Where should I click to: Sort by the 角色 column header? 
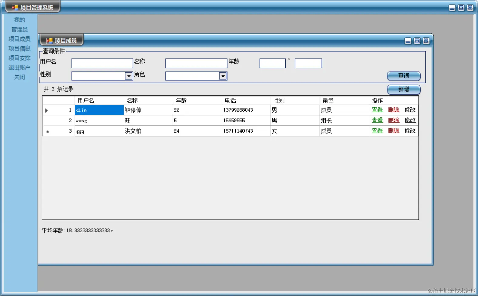tap(344, 101)
